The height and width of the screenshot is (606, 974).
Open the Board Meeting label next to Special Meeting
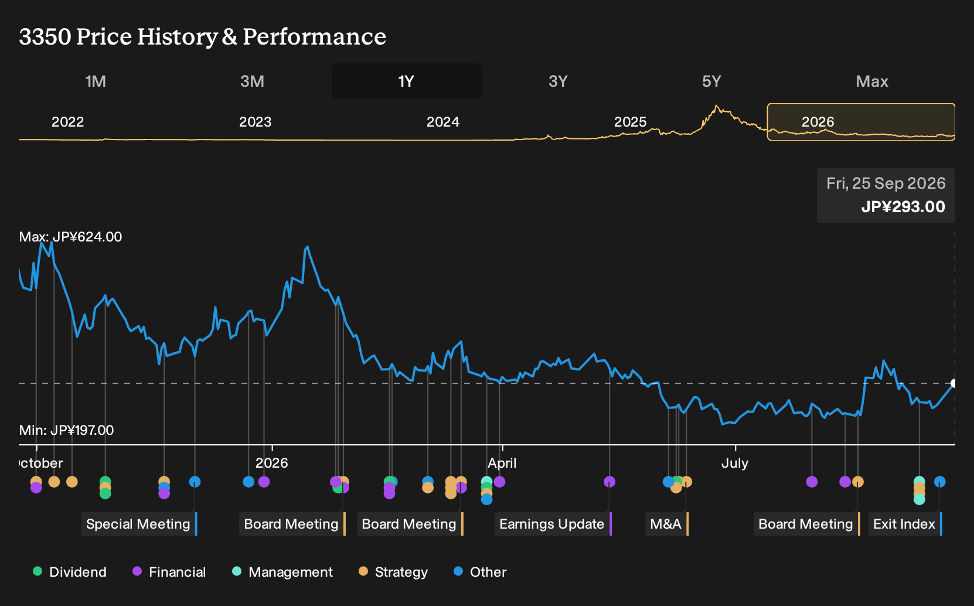point(292,524)
